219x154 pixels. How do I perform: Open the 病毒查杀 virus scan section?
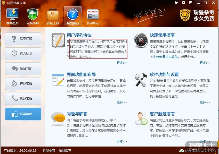[12, 16]
